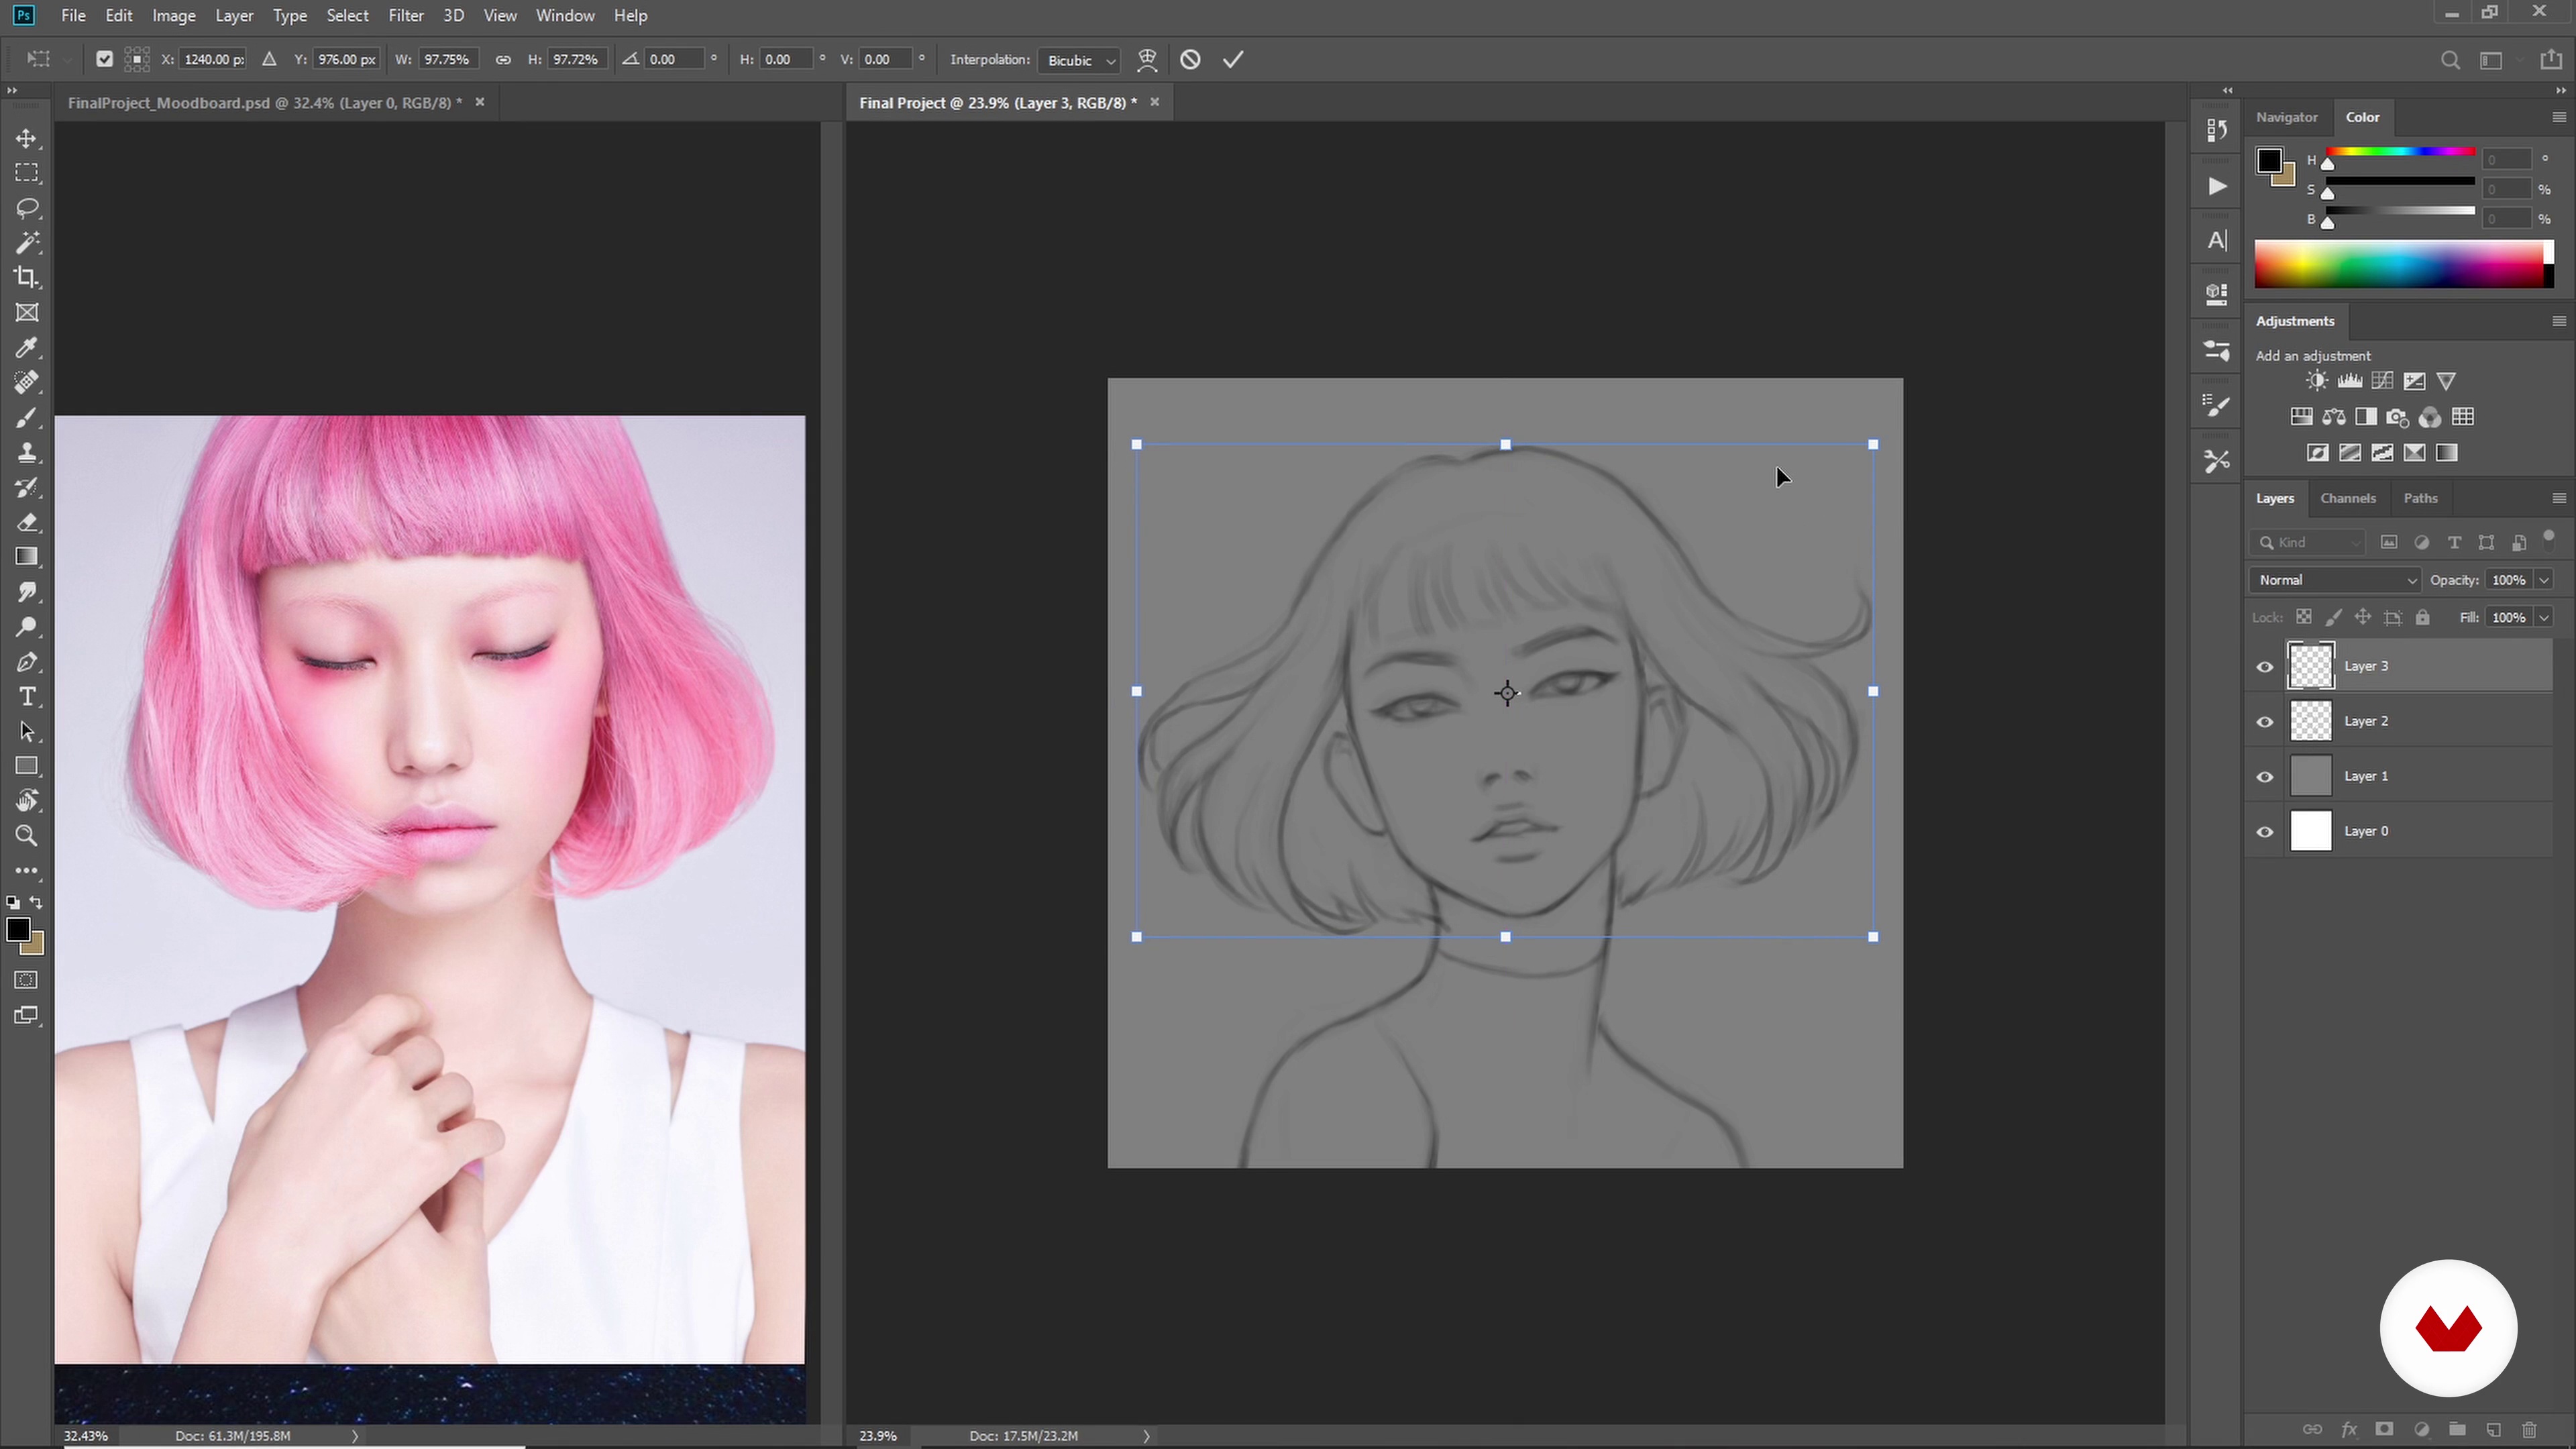Expand the Moodboard document status bar arrow
This screenshot has height=1449, width=2576.
pos(355,1436)
